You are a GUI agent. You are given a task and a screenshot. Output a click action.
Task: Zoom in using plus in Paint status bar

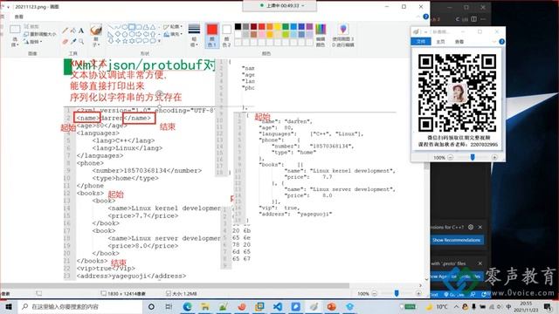tap(418, 293)
